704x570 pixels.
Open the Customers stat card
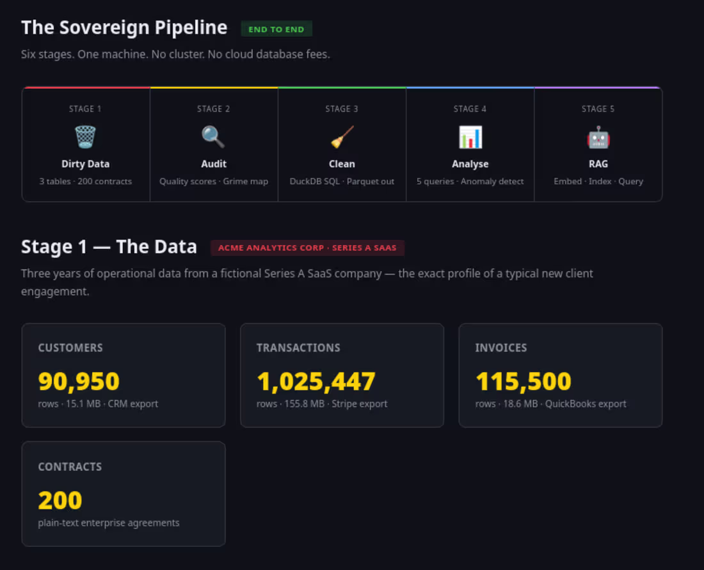[124, 376]
